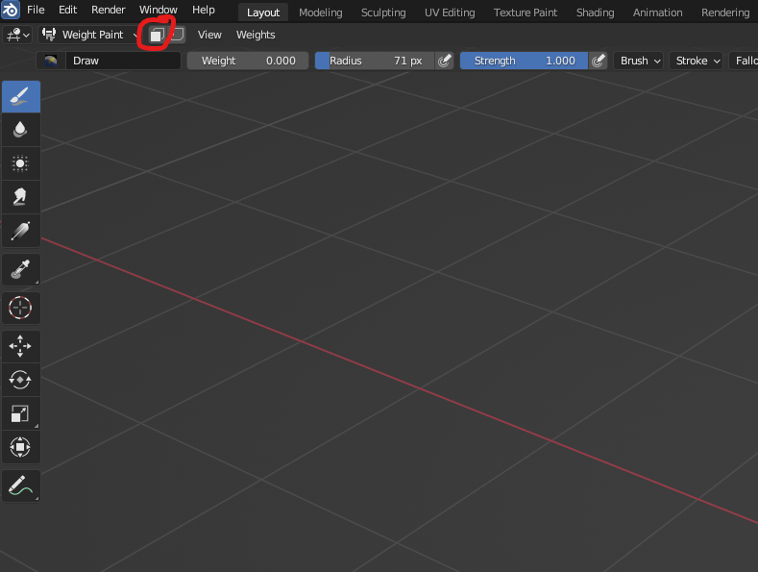Select the 3D Cursor tool
The width and height of the screenshot is (758, 572).
pyautogui.click(x=21, y=308)
